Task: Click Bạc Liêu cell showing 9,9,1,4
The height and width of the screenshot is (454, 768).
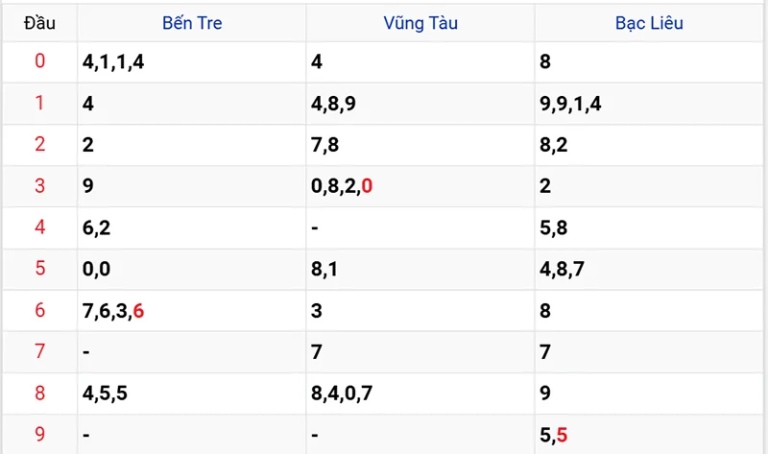Action: (x=570, y=104)
